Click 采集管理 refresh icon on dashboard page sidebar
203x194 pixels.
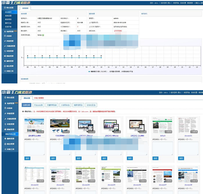pos(5,51)
